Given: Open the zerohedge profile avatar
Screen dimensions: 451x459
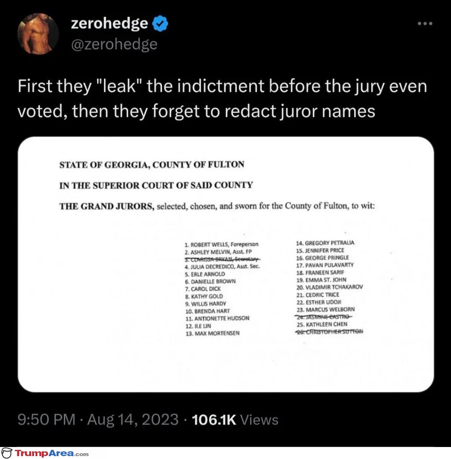Looking at the screenshot, I should pos(38,34).
